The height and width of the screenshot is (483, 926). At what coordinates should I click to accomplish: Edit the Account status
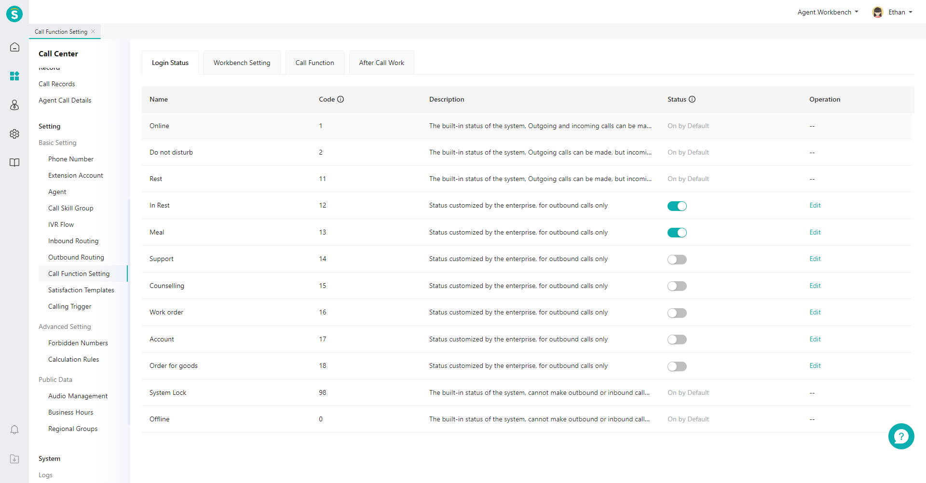click(x=815, y=339)
